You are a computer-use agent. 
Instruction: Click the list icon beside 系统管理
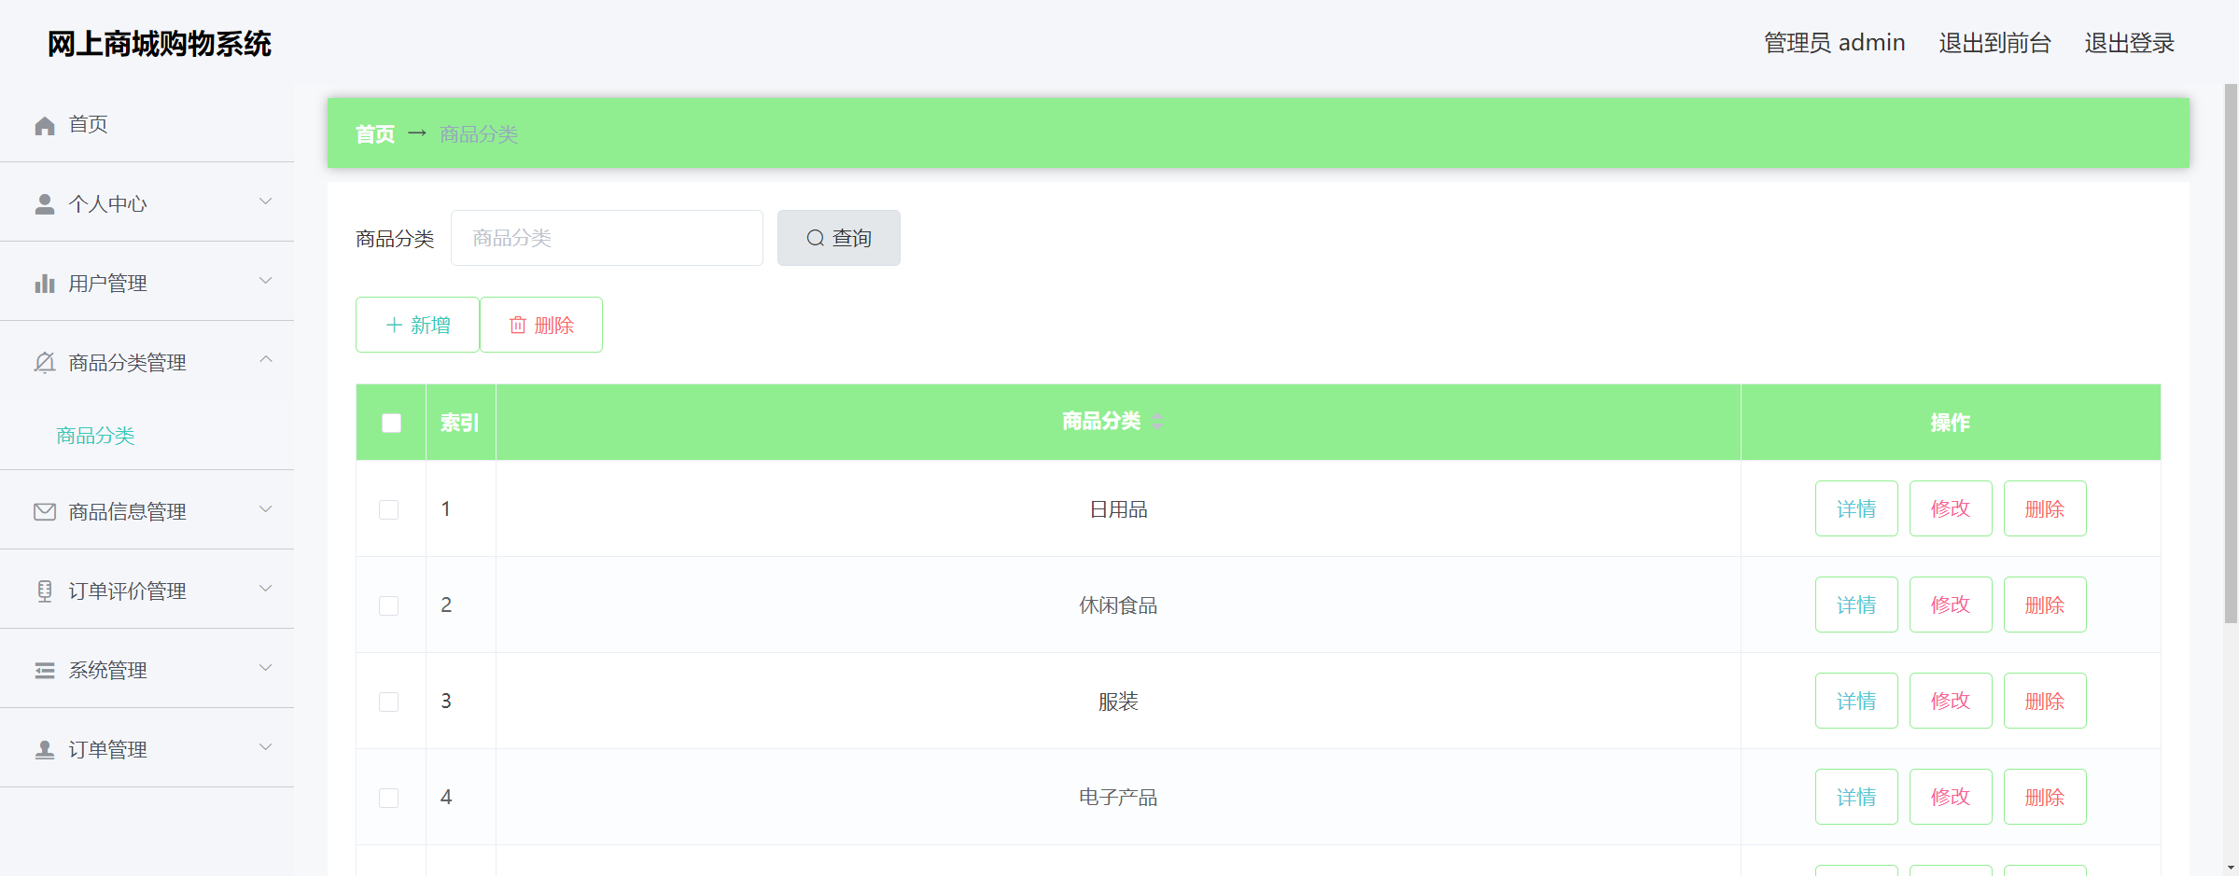[x=45, y=671]
